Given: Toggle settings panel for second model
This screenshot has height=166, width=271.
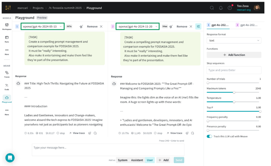Looking at the screenshot, I should pyautogui.click(x=198, y=26).
